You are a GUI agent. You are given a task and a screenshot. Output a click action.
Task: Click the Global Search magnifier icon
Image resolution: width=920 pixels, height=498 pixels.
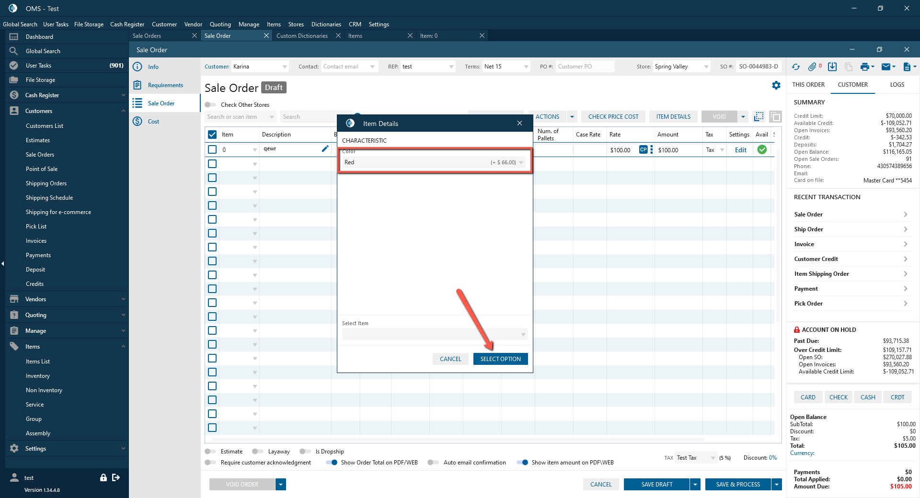pyautogui.click(x=14, y=51)
